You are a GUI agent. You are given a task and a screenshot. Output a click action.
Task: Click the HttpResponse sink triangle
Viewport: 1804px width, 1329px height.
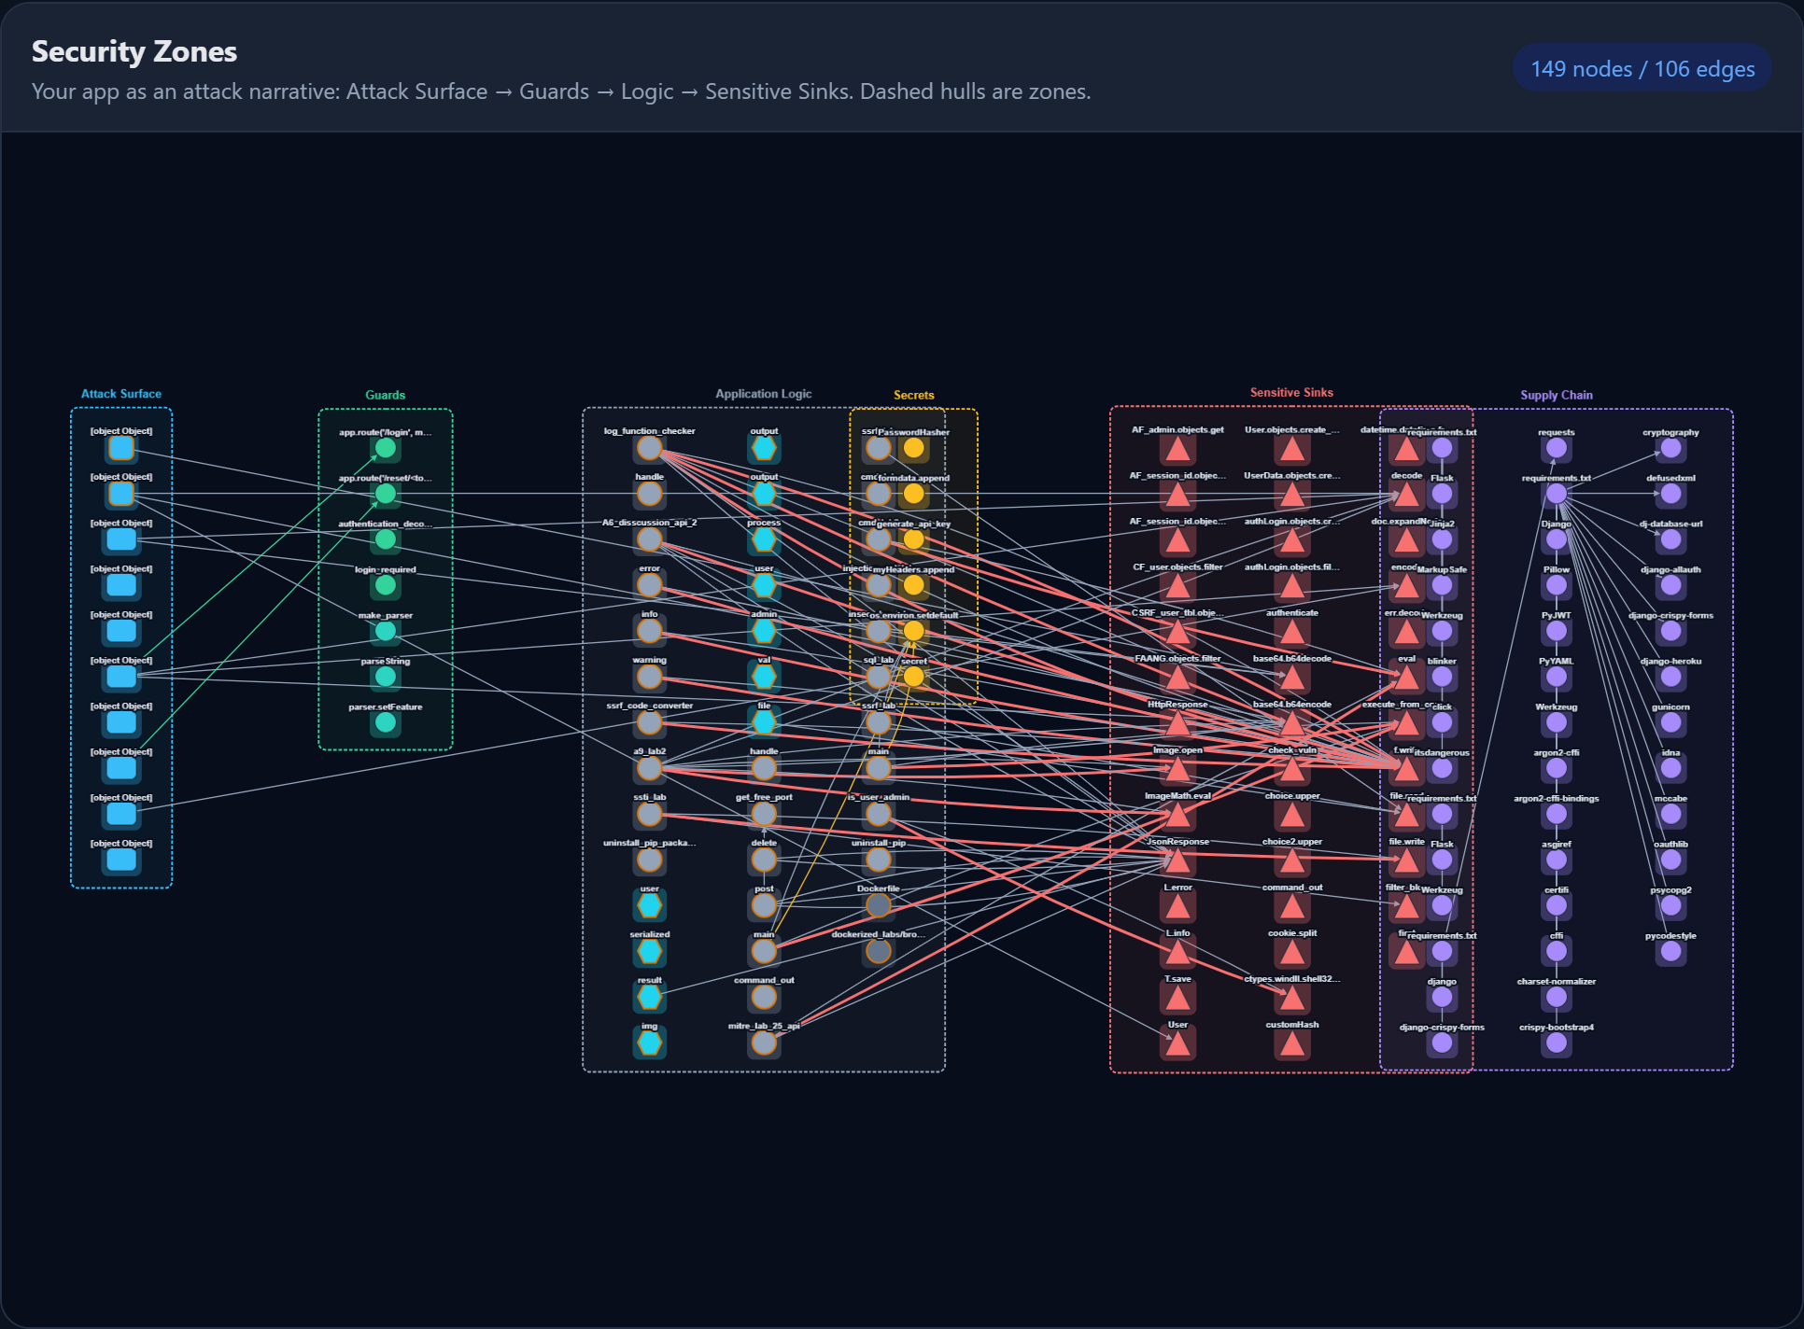pyautogui.click(x=1178, y=724)
